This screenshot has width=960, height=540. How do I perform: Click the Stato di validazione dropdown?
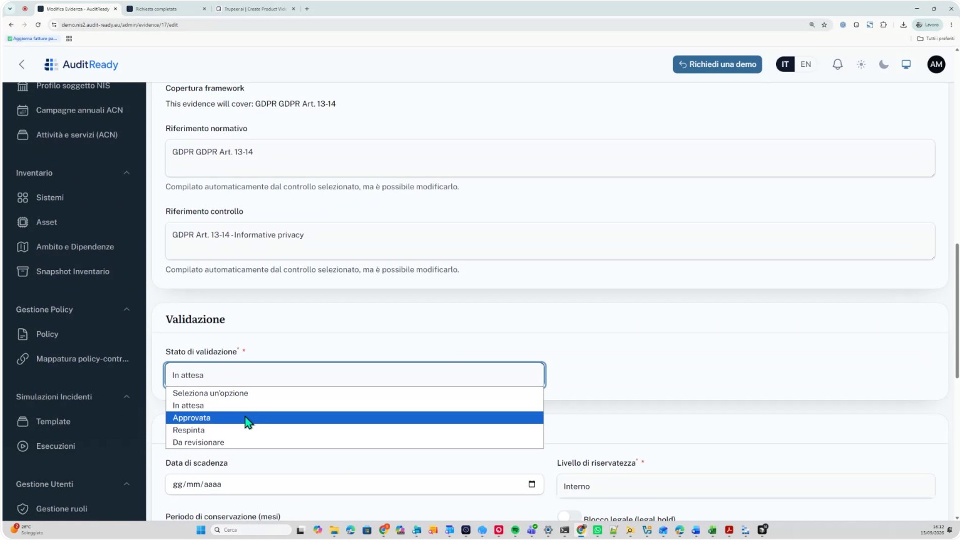(x=355, y=375)
